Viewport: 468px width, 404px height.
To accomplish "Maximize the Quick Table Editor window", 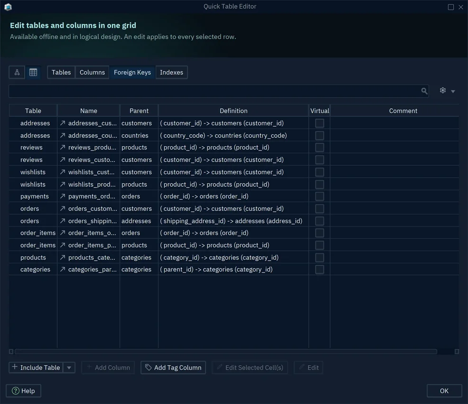I will pos(451,7).
